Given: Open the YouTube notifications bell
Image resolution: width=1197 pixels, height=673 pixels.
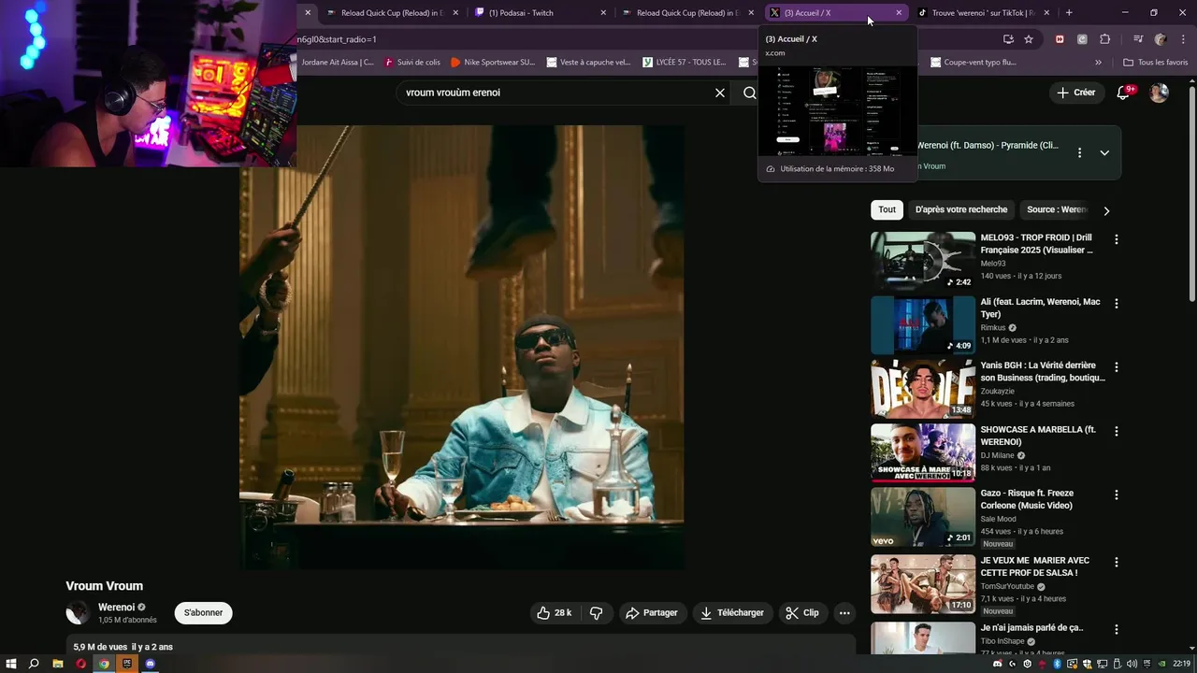Looking at the screenshot, I should pos(1125,93).
